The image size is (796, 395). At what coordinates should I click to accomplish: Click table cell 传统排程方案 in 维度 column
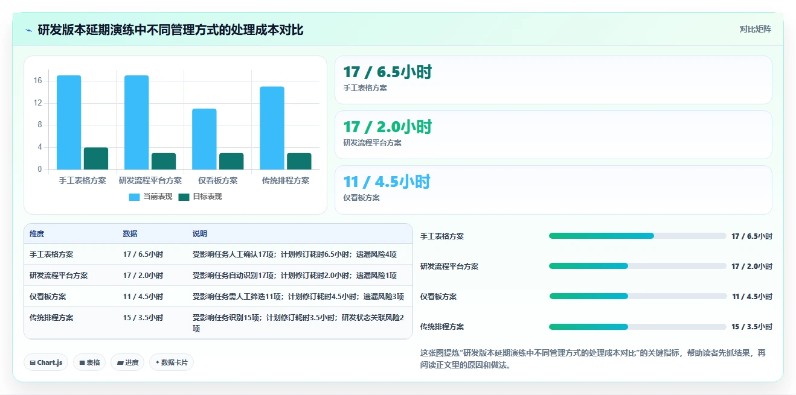click(51, 317)
